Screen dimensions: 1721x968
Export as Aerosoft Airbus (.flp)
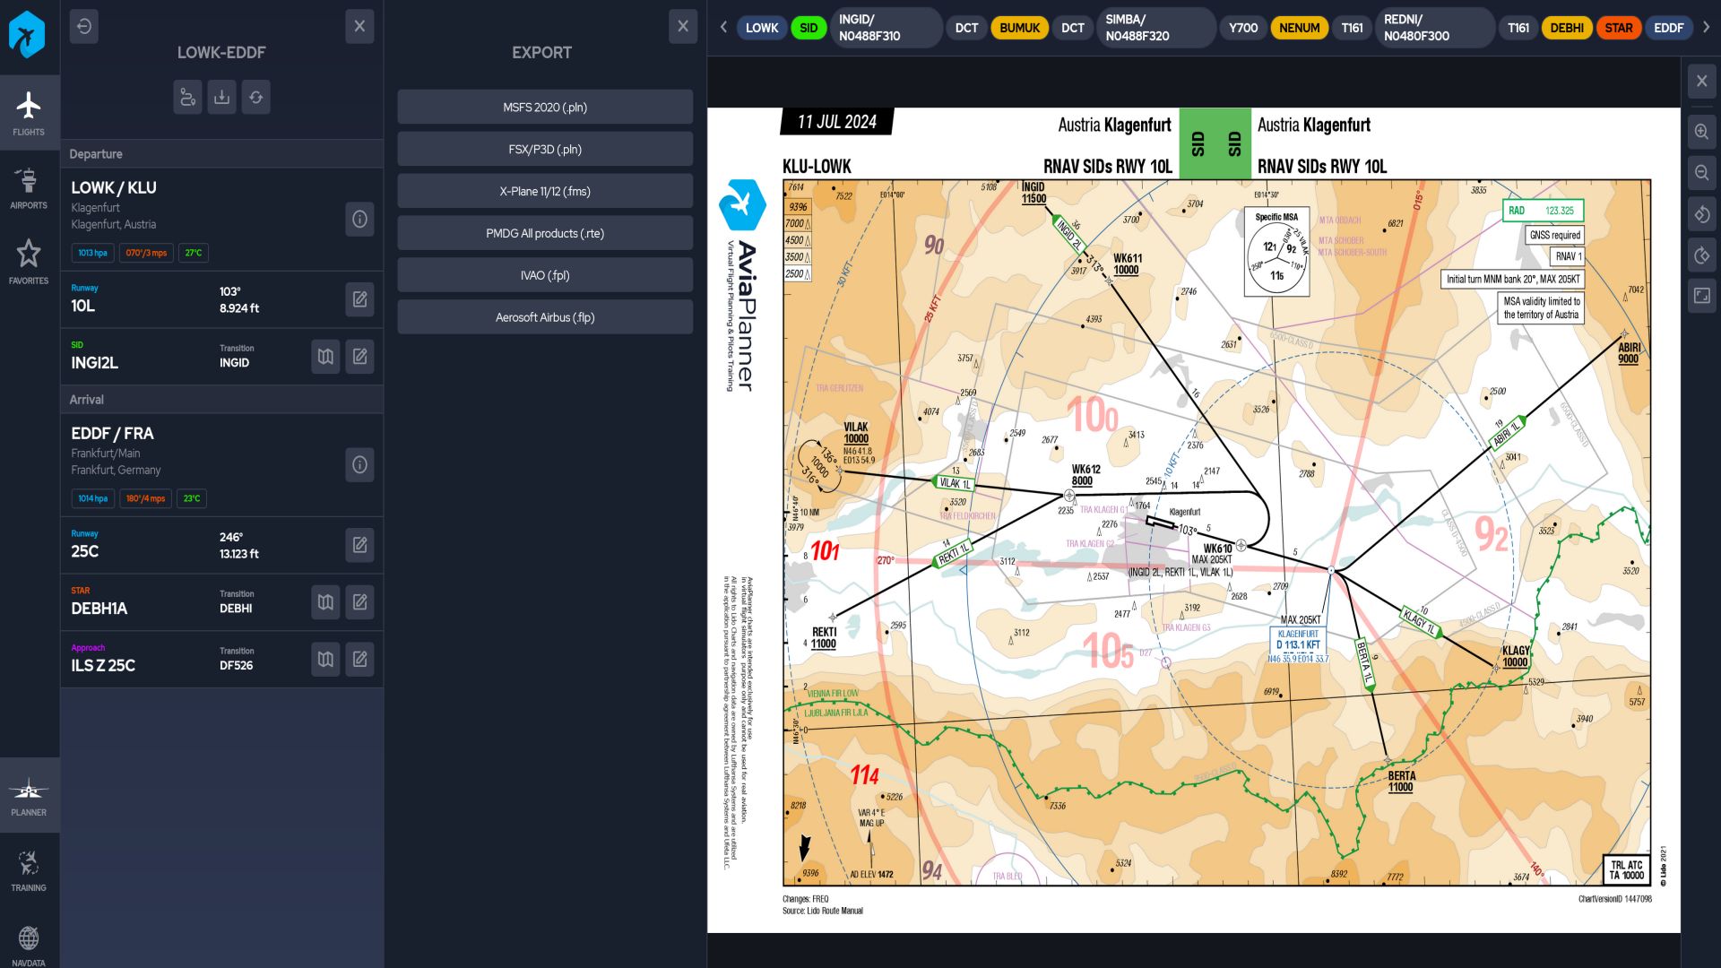point(545,317)
